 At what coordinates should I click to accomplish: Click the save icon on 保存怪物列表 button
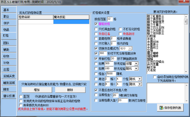coord(161,108)
